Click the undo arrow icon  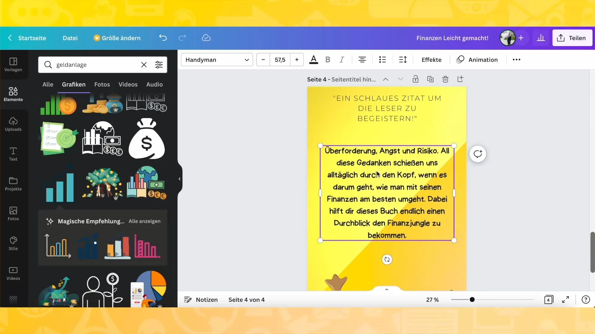[x=163, y=37]
